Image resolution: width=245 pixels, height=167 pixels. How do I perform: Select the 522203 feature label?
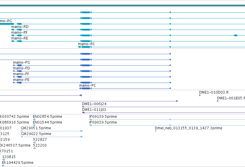pyautogui.click(x=40, y=145)
